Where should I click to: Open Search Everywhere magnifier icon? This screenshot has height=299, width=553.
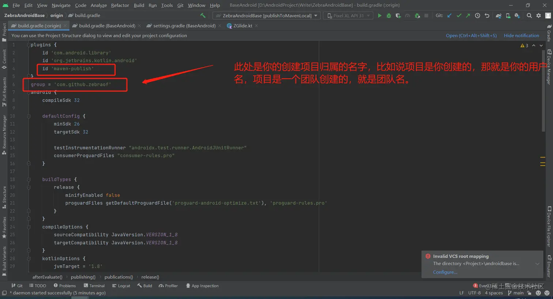[529, 16]
